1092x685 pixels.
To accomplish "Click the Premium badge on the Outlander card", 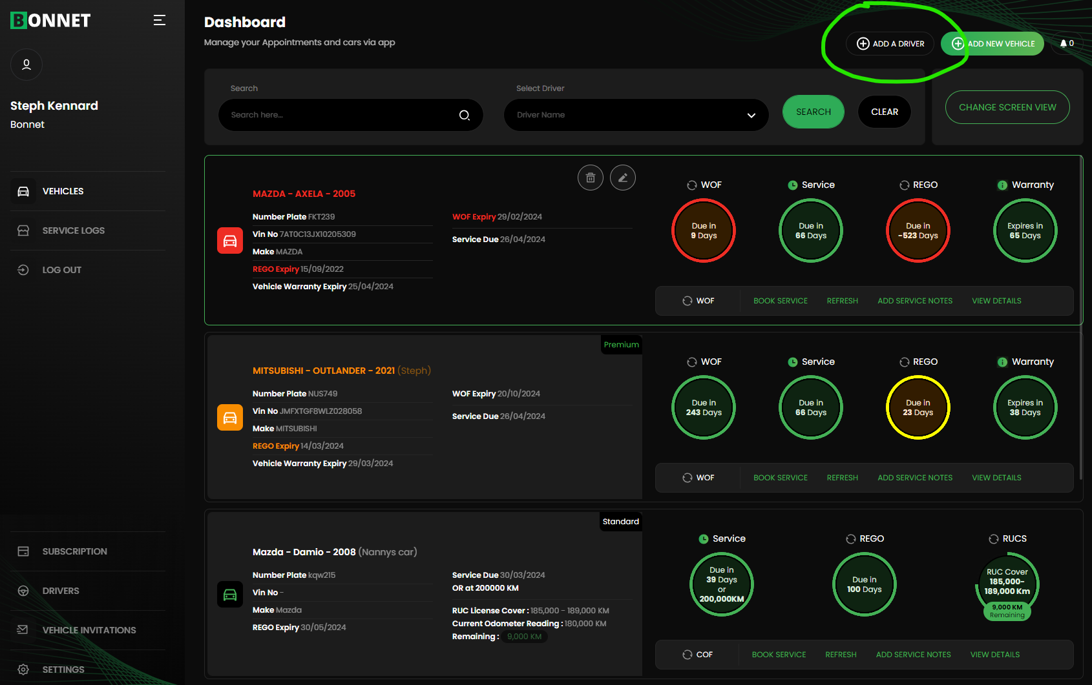I will [x=622, y=345].
